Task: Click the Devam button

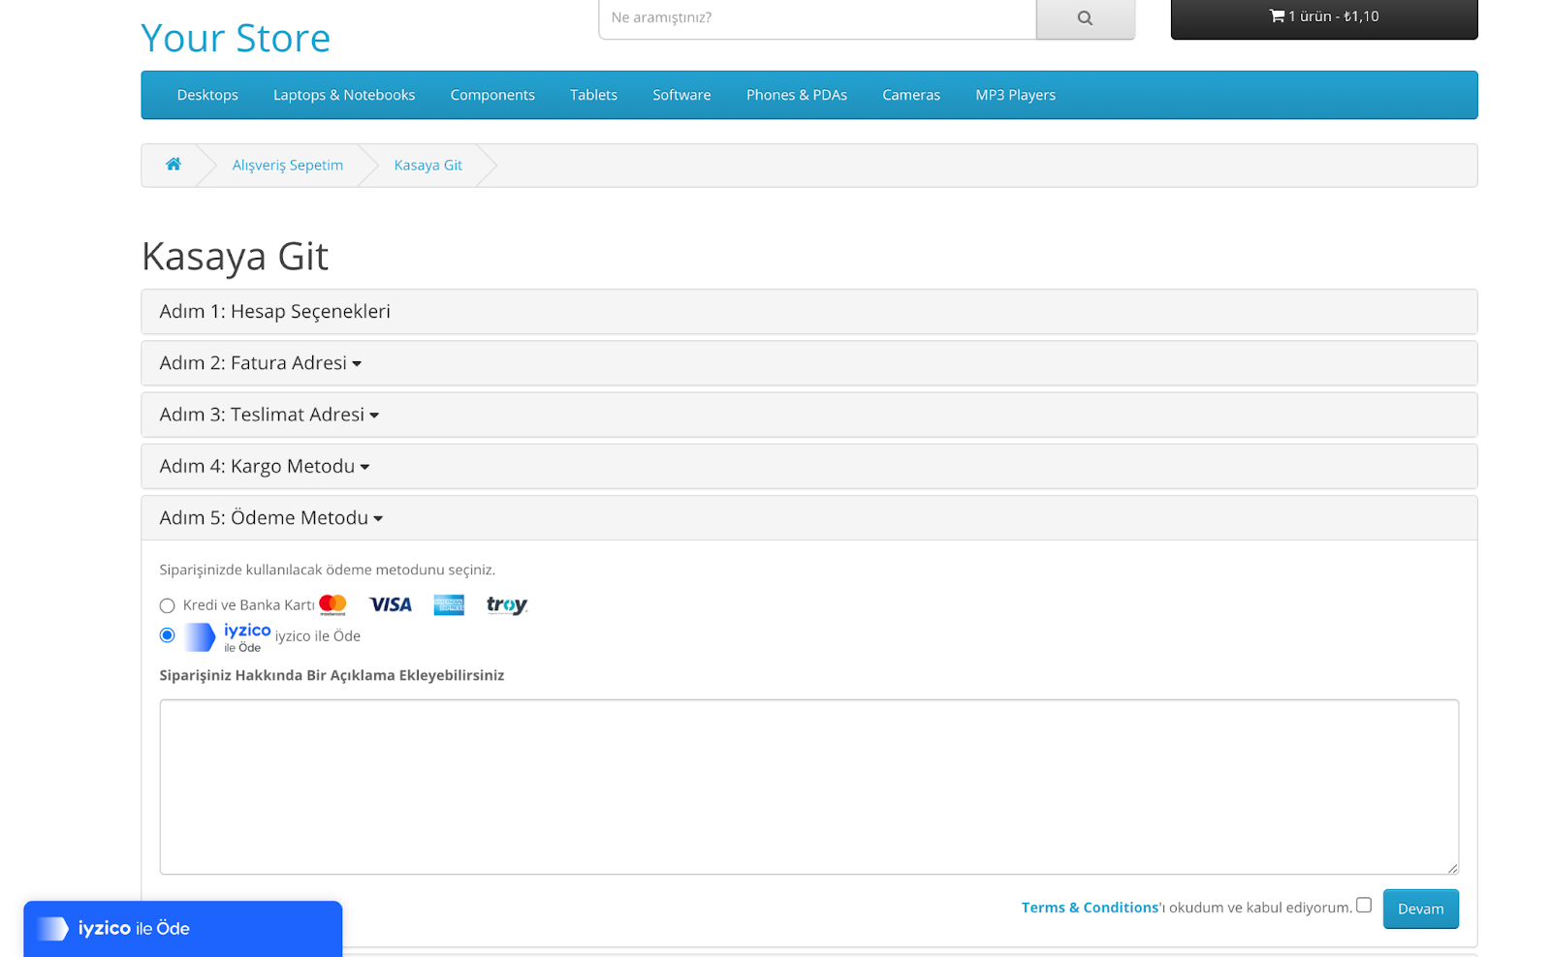Action: (1420, 909)
